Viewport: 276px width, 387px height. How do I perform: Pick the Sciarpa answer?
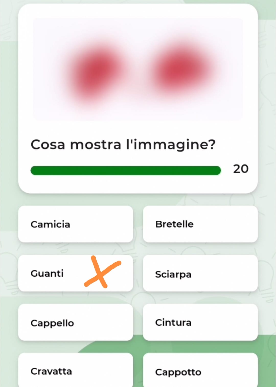point(200,273)
